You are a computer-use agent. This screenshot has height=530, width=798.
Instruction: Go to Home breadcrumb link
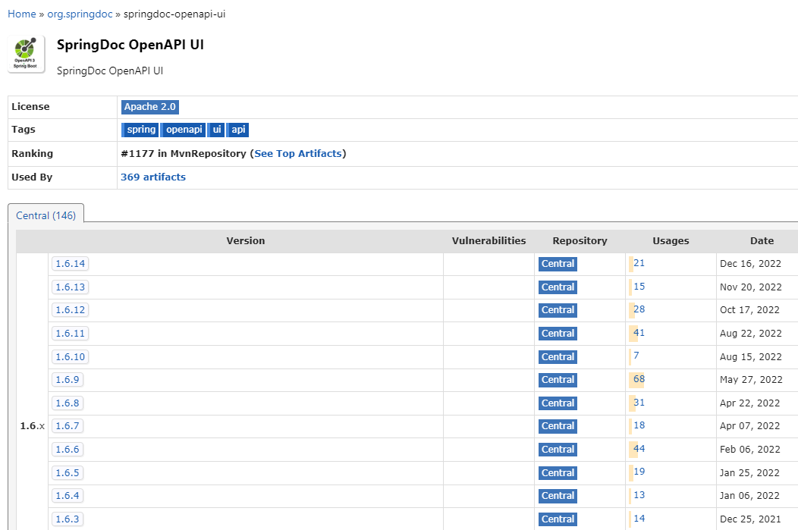click(21, 14)
